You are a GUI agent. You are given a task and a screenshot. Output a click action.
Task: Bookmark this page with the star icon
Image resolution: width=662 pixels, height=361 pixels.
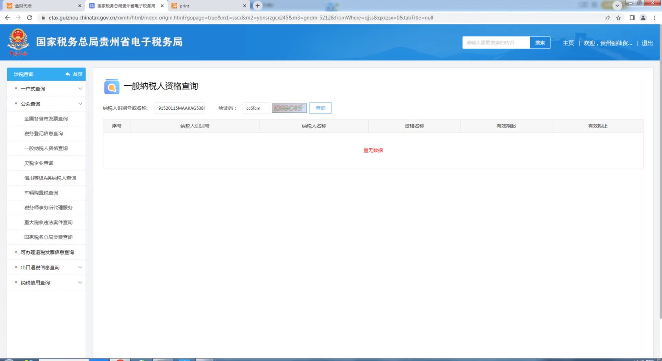pyautogui.click(x=618, y=18)
